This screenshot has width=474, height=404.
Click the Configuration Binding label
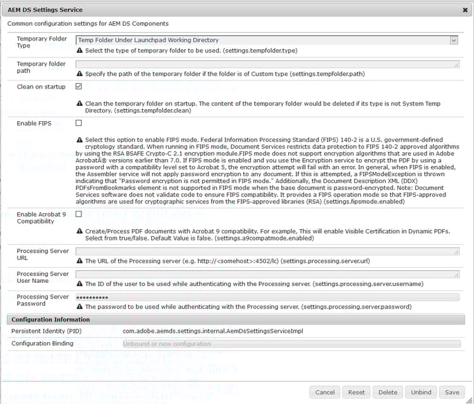pos(42,343)
